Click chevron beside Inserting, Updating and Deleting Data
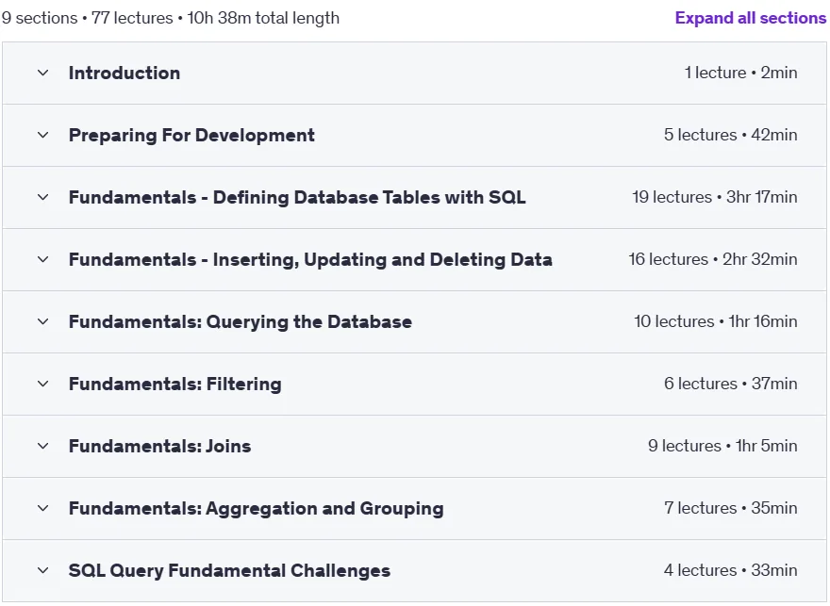Image resolution: width=830 pixels, height=606 pixels. point(42,259)
